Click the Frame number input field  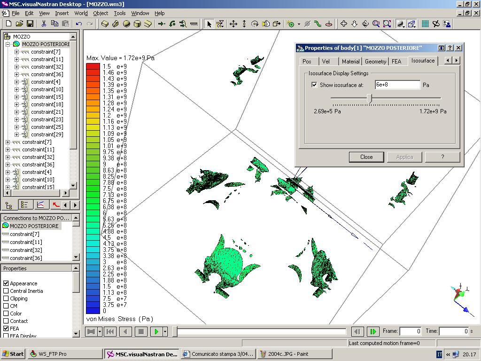pos(410,331)
